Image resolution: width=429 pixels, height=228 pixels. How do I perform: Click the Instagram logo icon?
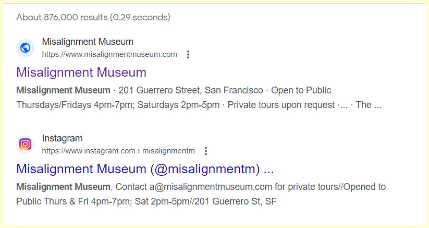(25, 145)
